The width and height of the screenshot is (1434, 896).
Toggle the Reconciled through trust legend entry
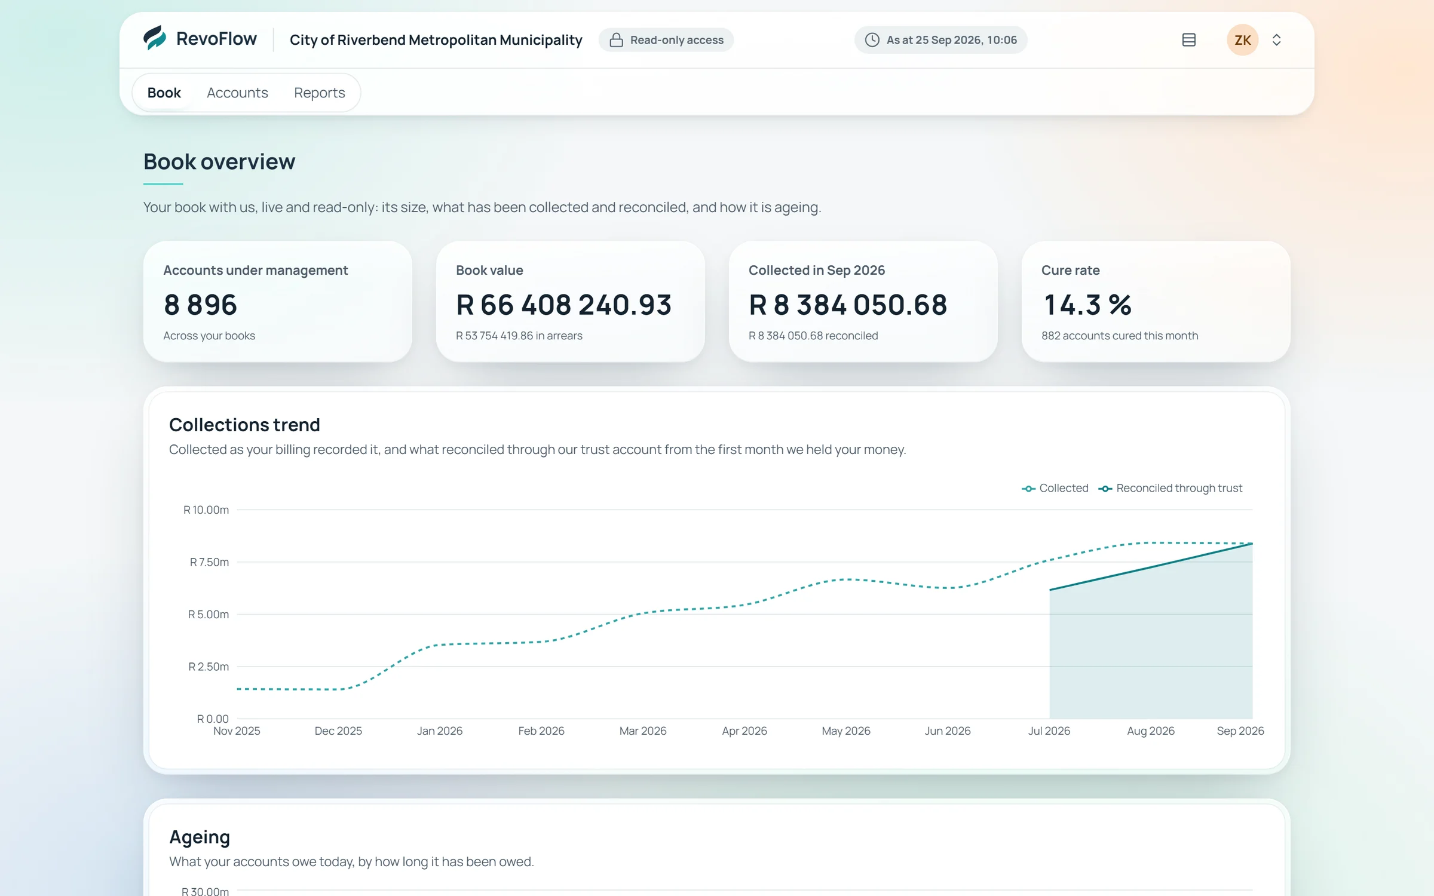pyautogui.click(x=1171, y=488)
